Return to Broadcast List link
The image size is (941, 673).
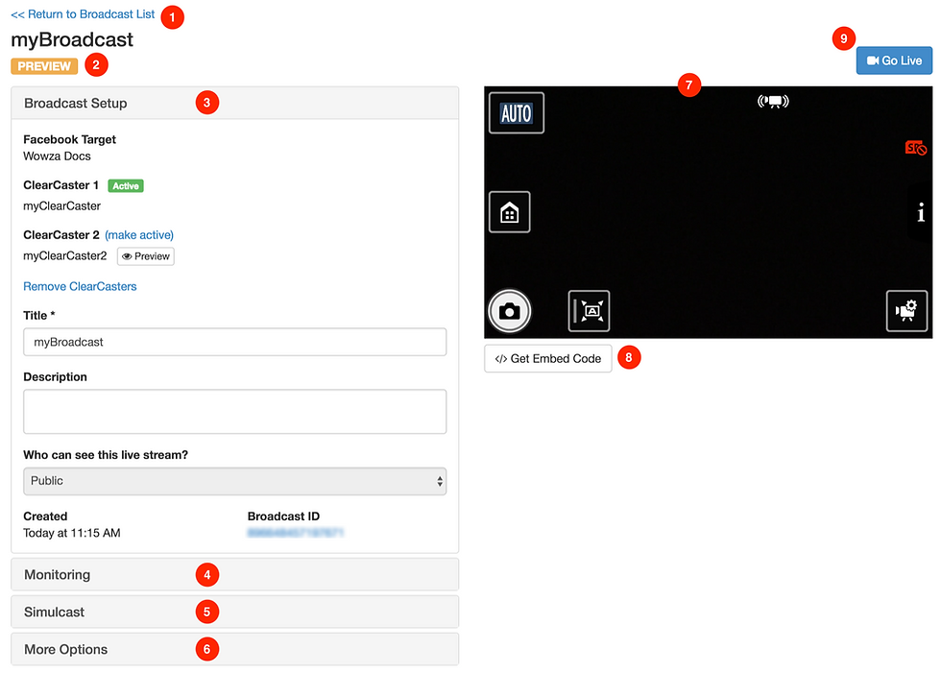[x=83, y=14]
